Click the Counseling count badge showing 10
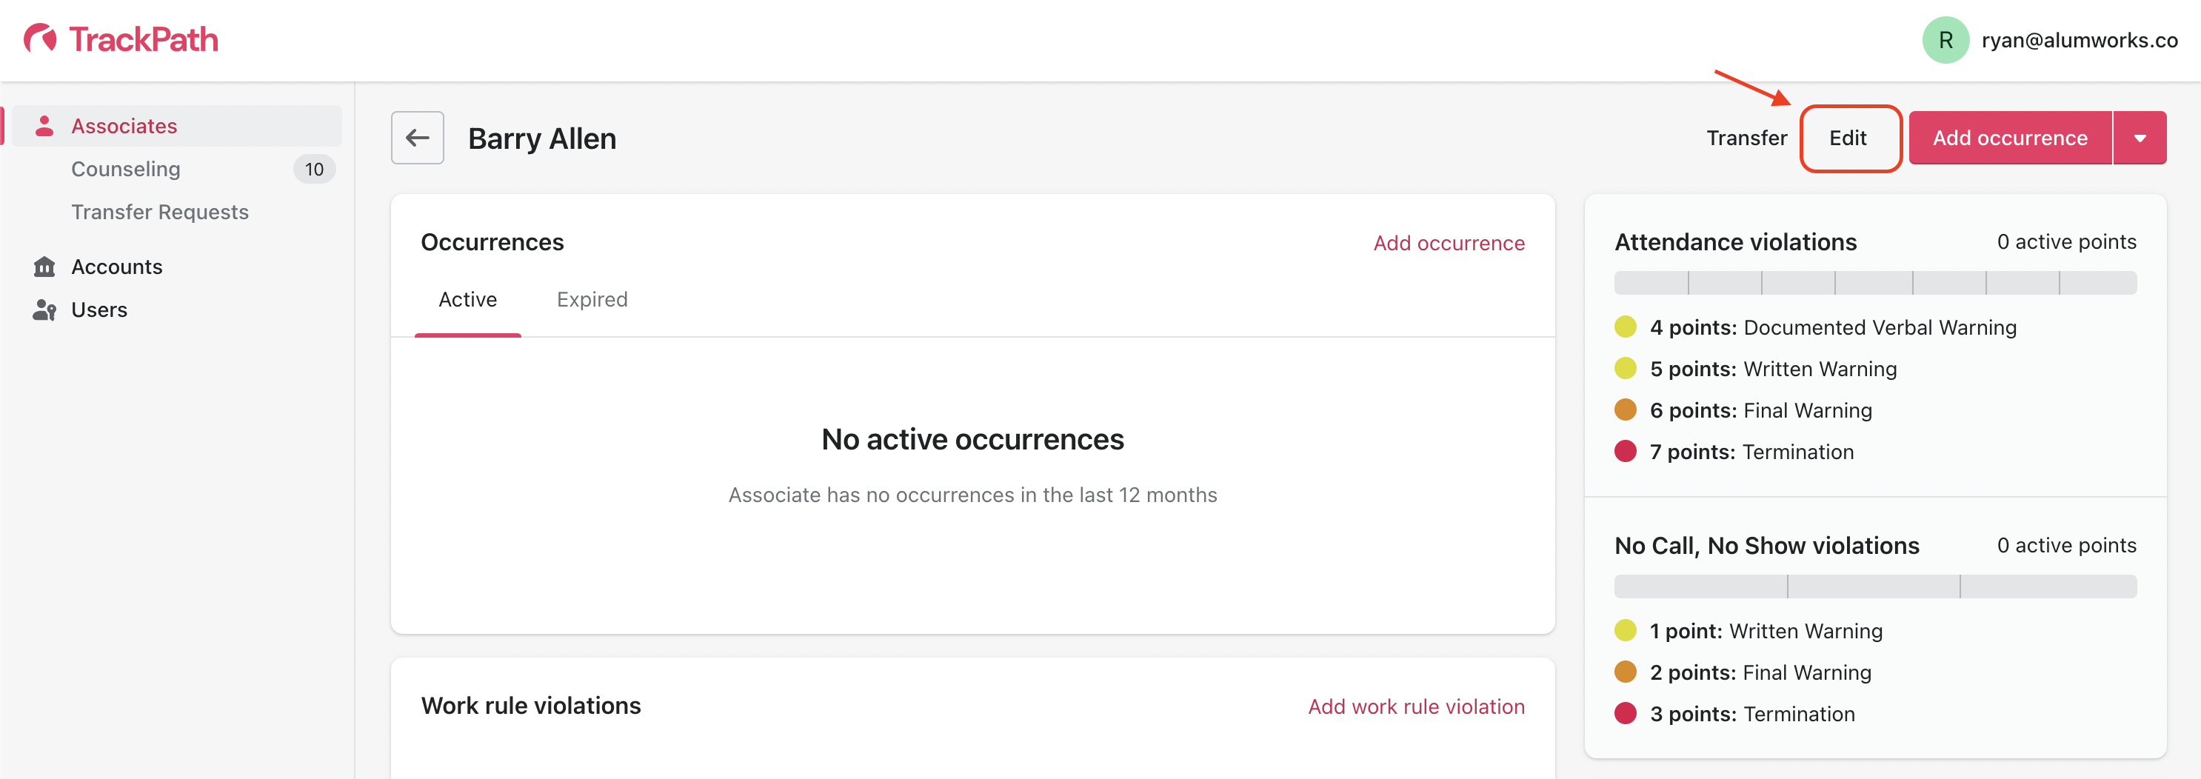 (313, 169)
